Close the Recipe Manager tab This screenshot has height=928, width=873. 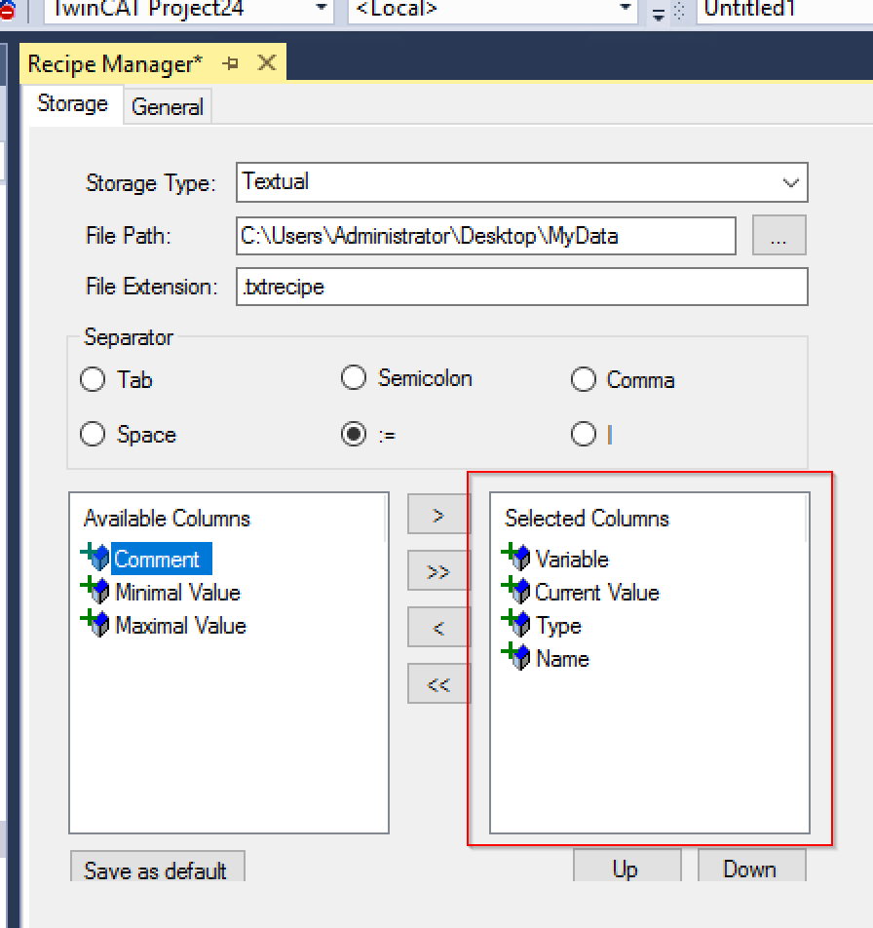click(267, 62)
